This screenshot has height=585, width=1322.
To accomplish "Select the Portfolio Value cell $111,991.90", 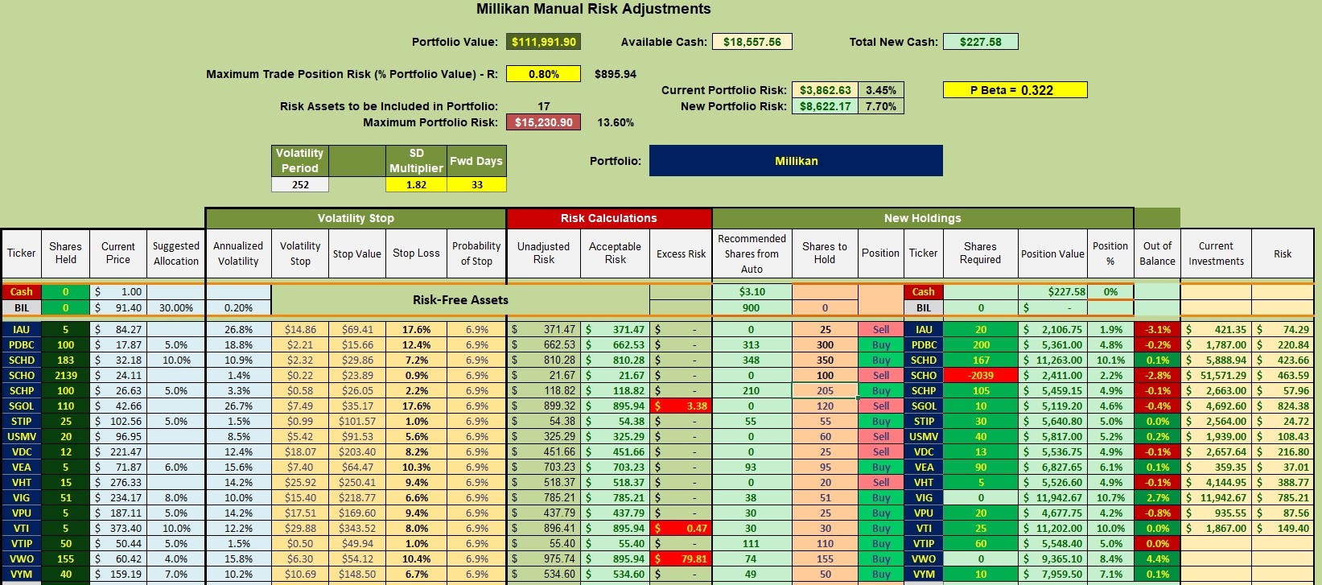I will (x=544, y=42).
